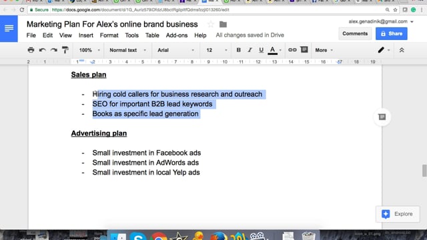The width and height of the screenshot is (427, 240).
Task: Toggle Italic formatting
Action: coord(250,50)
